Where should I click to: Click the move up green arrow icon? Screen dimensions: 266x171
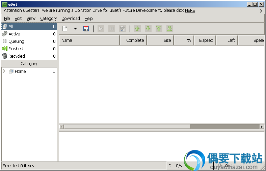[137, 29]
